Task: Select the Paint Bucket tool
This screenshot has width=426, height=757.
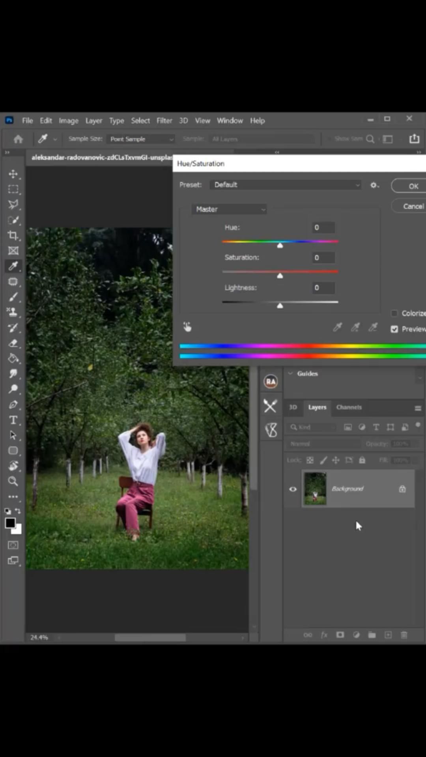Action: coord(13,358)
